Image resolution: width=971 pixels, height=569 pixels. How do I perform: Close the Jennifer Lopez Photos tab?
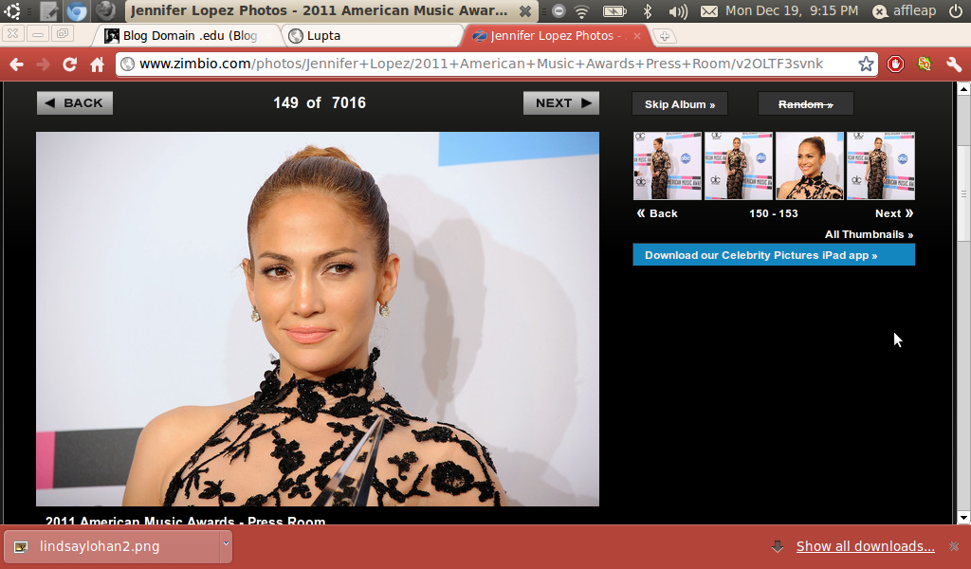(636, 36)
